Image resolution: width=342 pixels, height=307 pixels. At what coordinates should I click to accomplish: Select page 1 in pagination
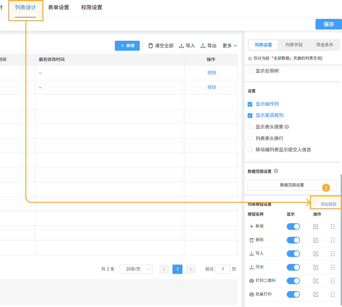pyautogui.click(x=177, y=269)
